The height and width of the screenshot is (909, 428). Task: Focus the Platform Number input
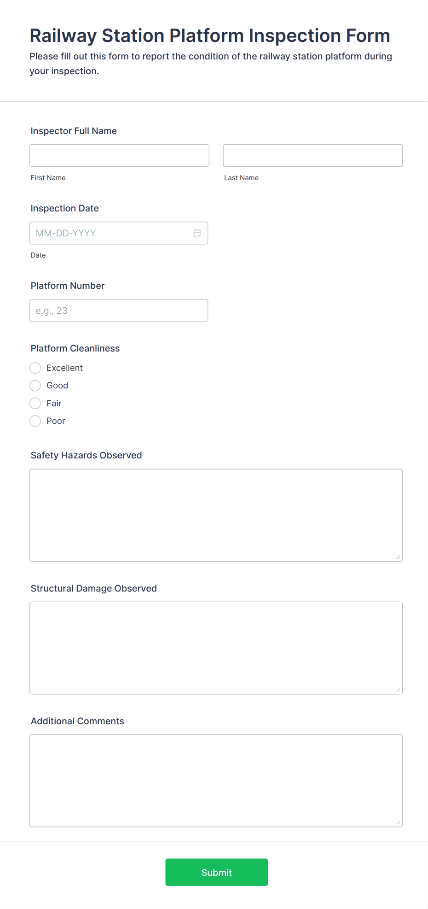tap(119, 311)
